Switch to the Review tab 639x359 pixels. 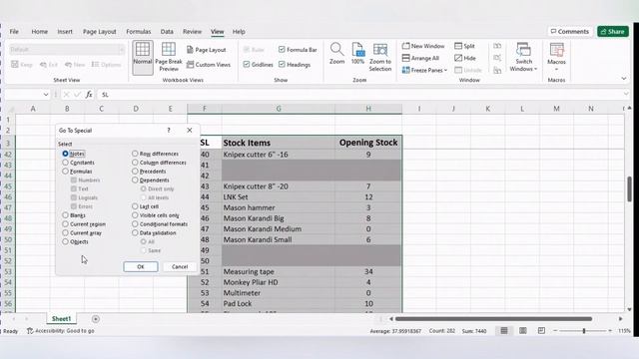tap(192, 31)
